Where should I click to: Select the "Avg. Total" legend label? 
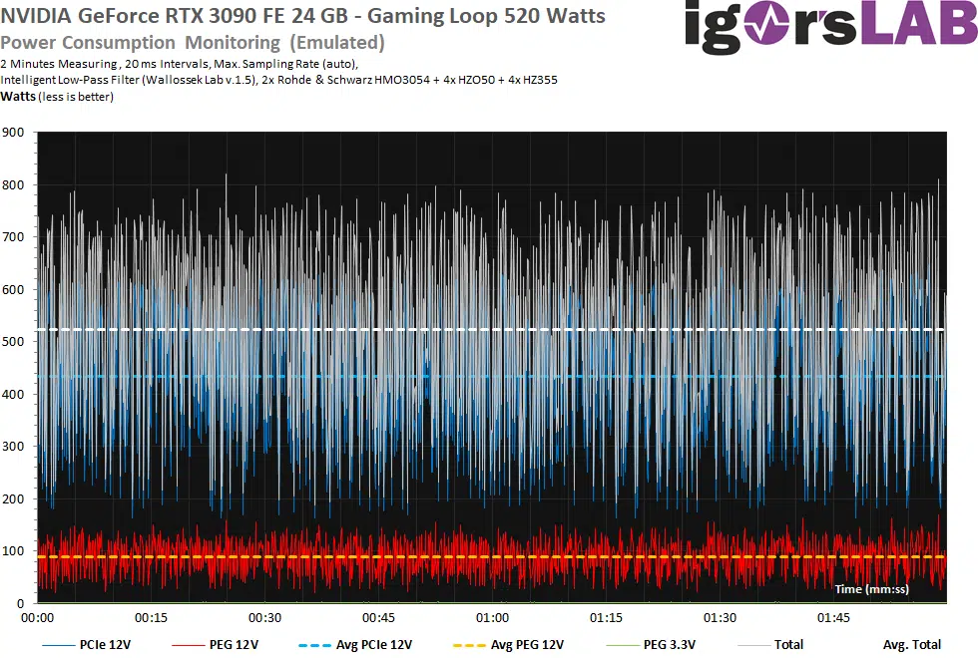coord(912,645)
